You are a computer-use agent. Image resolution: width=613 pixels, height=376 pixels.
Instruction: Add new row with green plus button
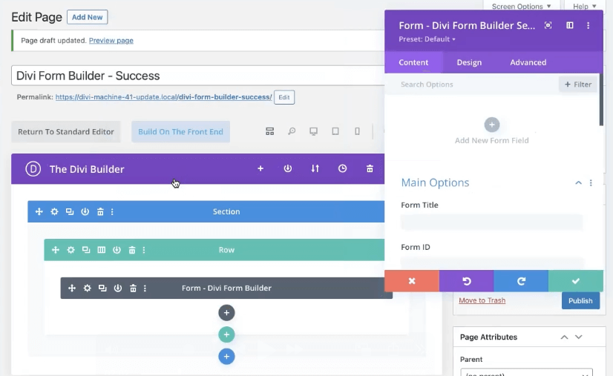(226, 334)
